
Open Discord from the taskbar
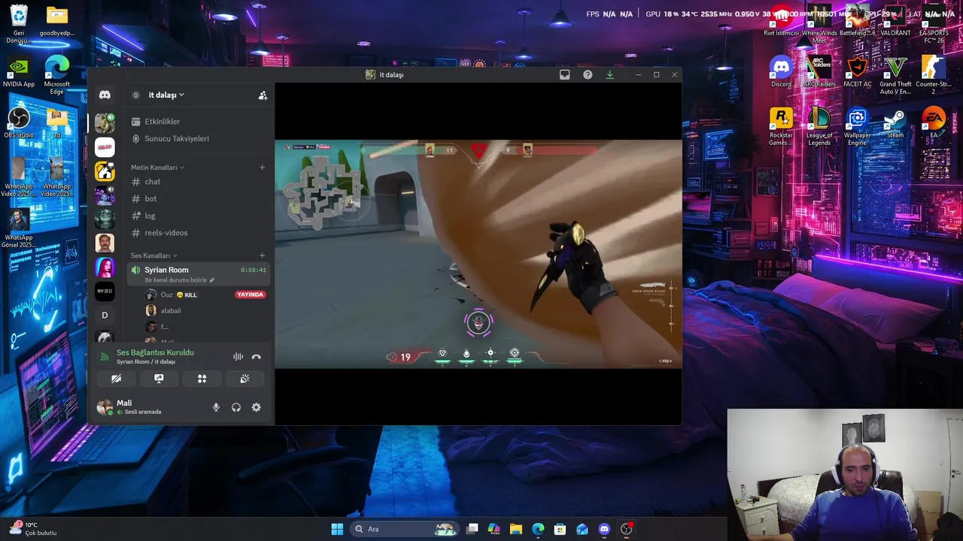pyautogui.click(x=604, y=529)
